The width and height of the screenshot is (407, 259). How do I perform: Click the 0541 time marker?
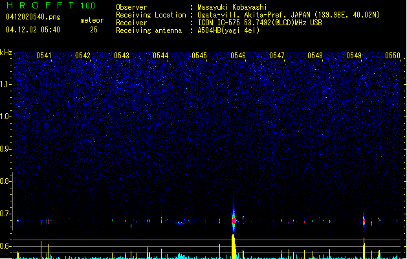[x=44, y=55]
